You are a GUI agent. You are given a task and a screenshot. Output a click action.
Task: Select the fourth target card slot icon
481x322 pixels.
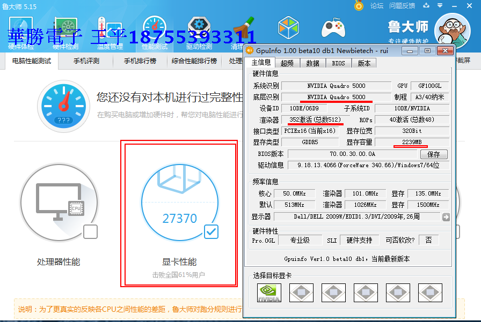click(x=366, y=293)
